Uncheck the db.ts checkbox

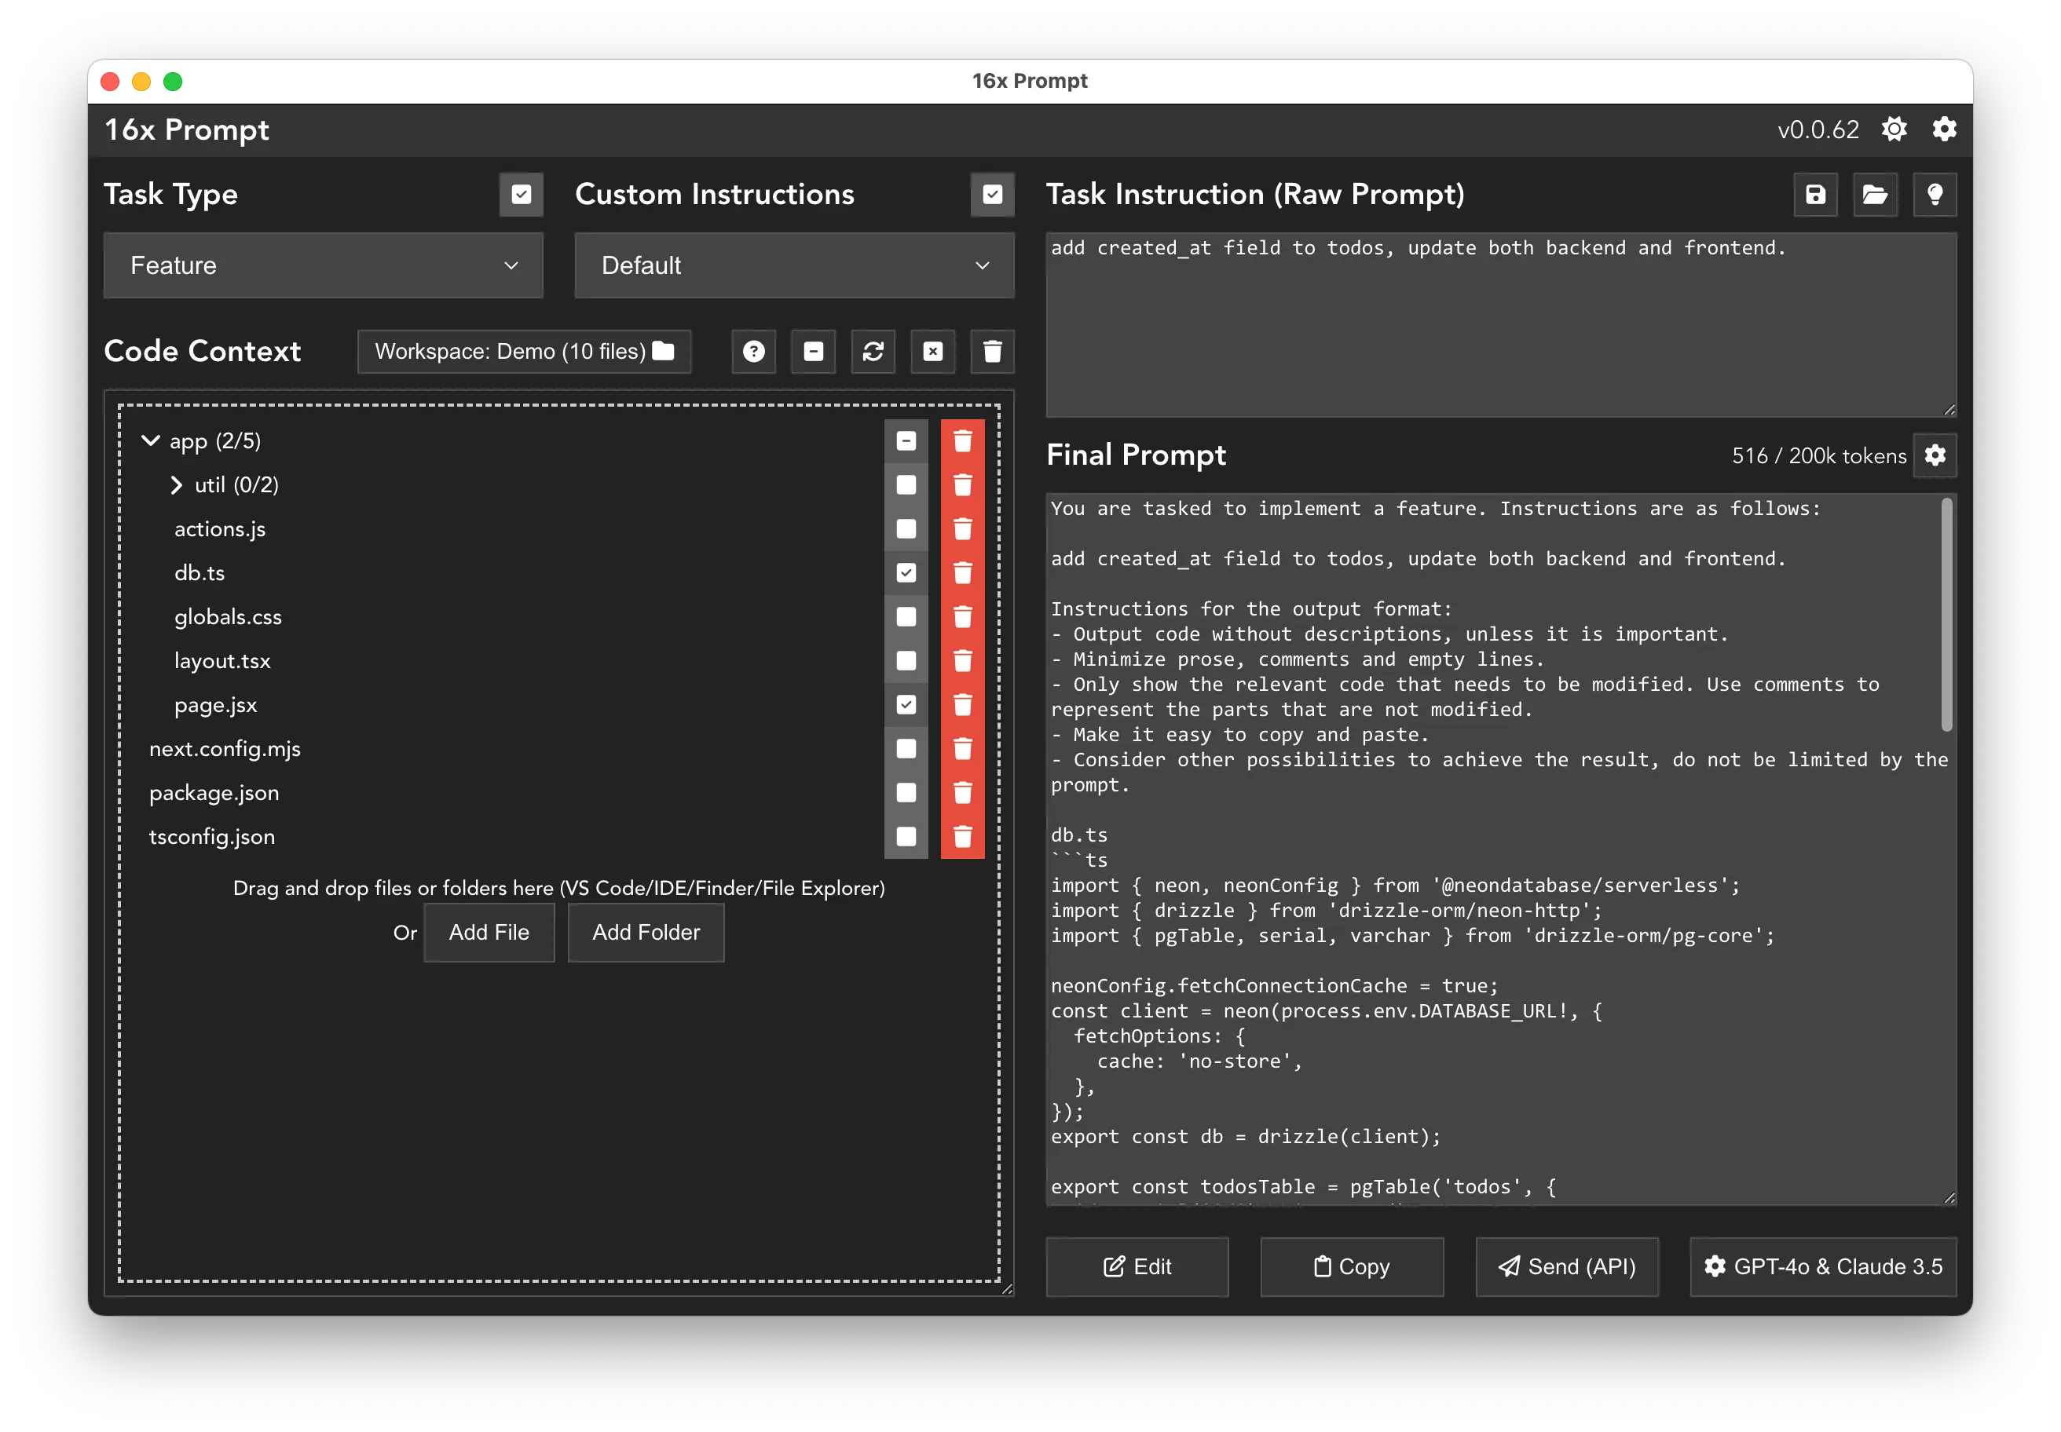(906, 572)
